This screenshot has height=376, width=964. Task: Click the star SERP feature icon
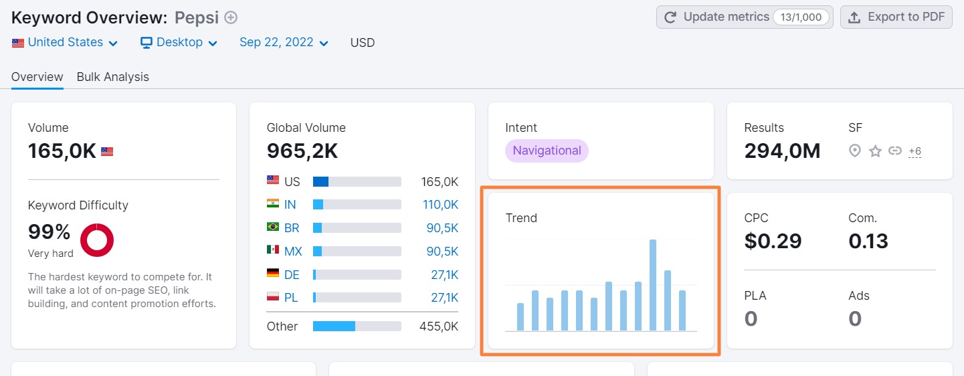(x=875, y=151)
